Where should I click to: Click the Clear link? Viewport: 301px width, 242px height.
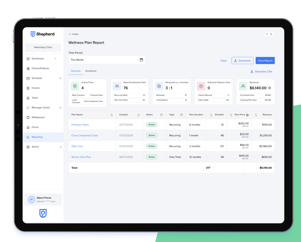pos(223,61)
